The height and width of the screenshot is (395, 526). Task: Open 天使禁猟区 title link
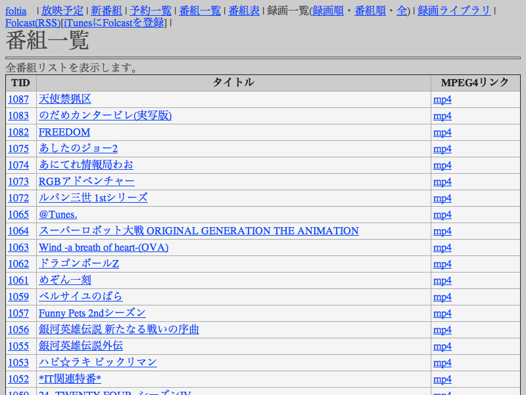point(65,99)
